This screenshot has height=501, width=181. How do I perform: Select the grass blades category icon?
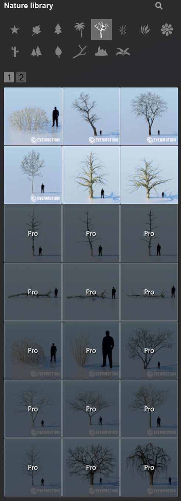pos(123,30)
